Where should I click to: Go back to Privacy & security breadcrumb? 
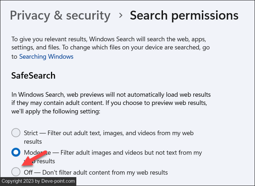click(60, 15)
